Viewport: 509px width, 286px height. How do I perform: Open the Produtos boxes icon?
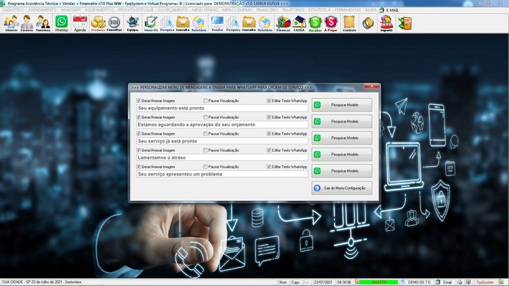pyautogui.click(x=98, y=24)
